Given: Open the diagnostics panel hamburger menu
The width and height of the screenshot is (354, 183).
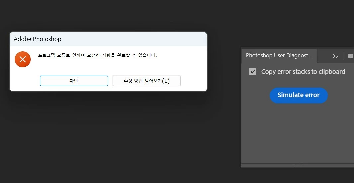Looking at the screenshot, I should 351,56.
